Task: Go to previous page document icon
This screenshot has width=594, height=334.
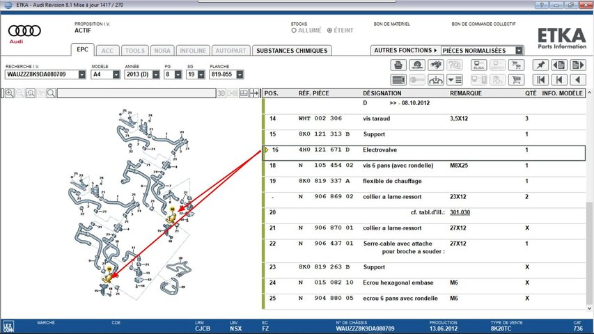Action: coord(559,65)
